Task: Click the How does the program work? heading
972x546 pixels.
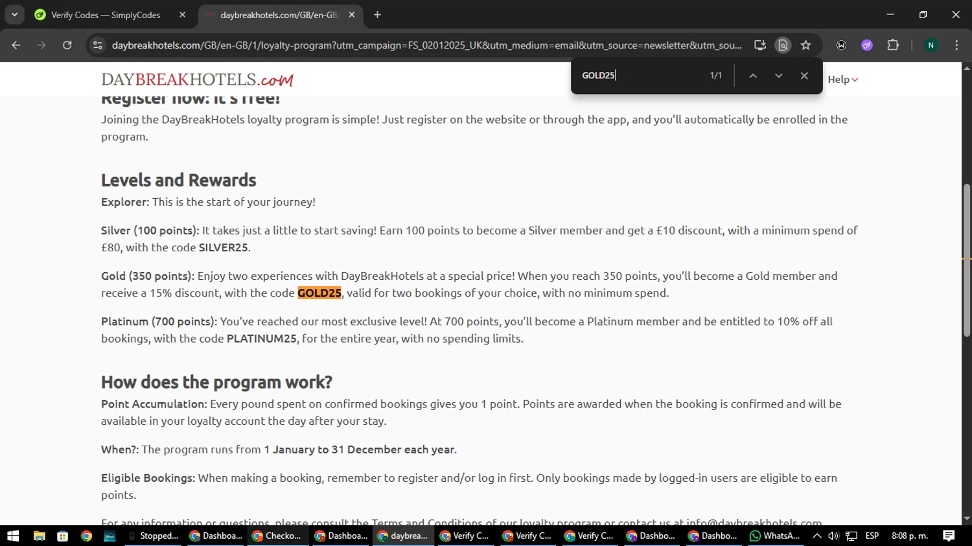Action: 216,382
